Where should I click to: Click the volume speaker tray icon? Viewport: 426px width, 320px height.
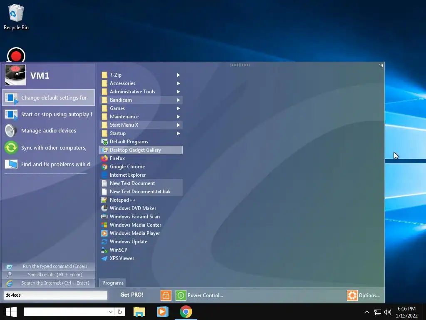(x=388, y=312)
